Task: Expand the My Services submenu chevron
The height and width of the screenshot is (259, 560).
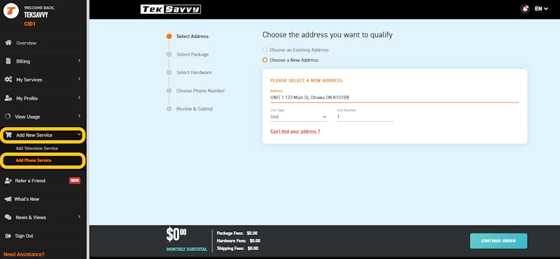Action: (x=80, y=79)
